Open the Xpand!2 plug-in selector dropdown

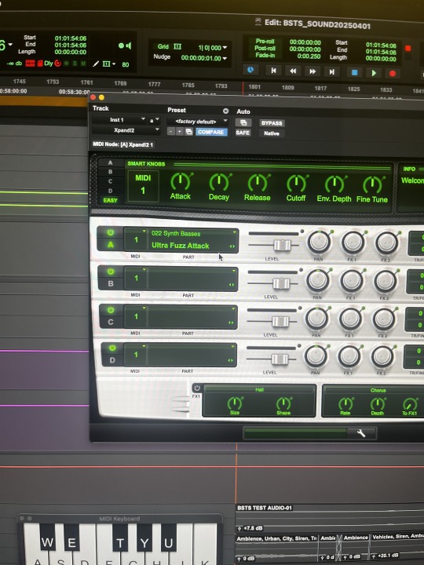click(126, 130)
